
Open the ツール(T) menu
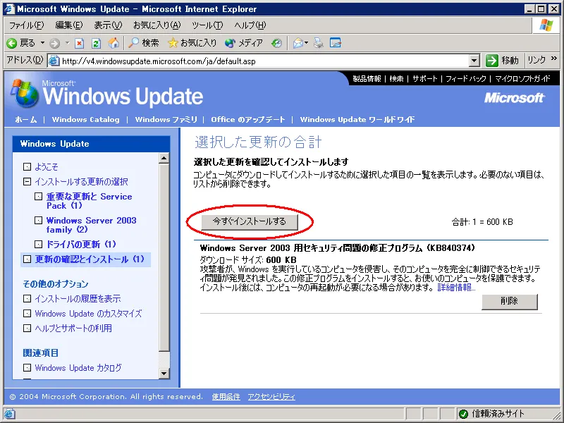point(207,25)
